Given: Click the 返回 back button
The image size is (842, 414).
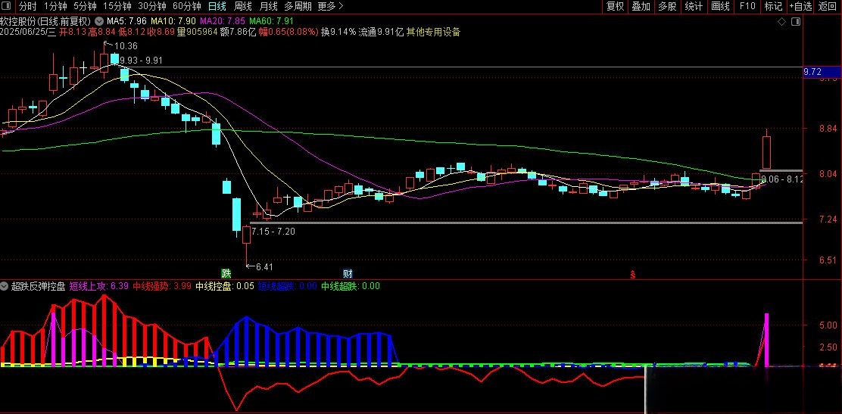Looking at the screenshot, I should 826,6.
